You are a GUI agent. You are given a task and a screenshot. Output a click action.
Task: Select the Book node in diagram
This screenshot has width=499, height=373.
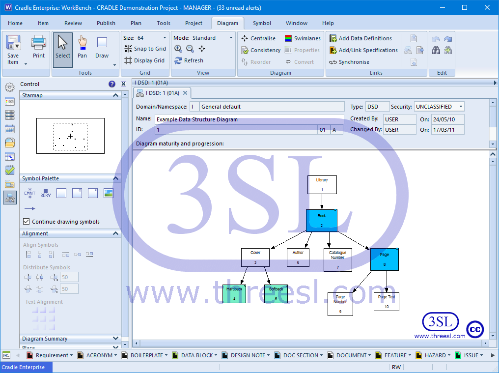point(321,221)
